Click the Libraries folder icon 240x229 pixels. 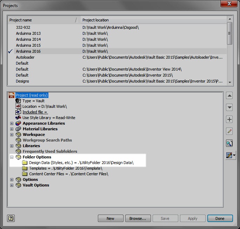[18, 146]
